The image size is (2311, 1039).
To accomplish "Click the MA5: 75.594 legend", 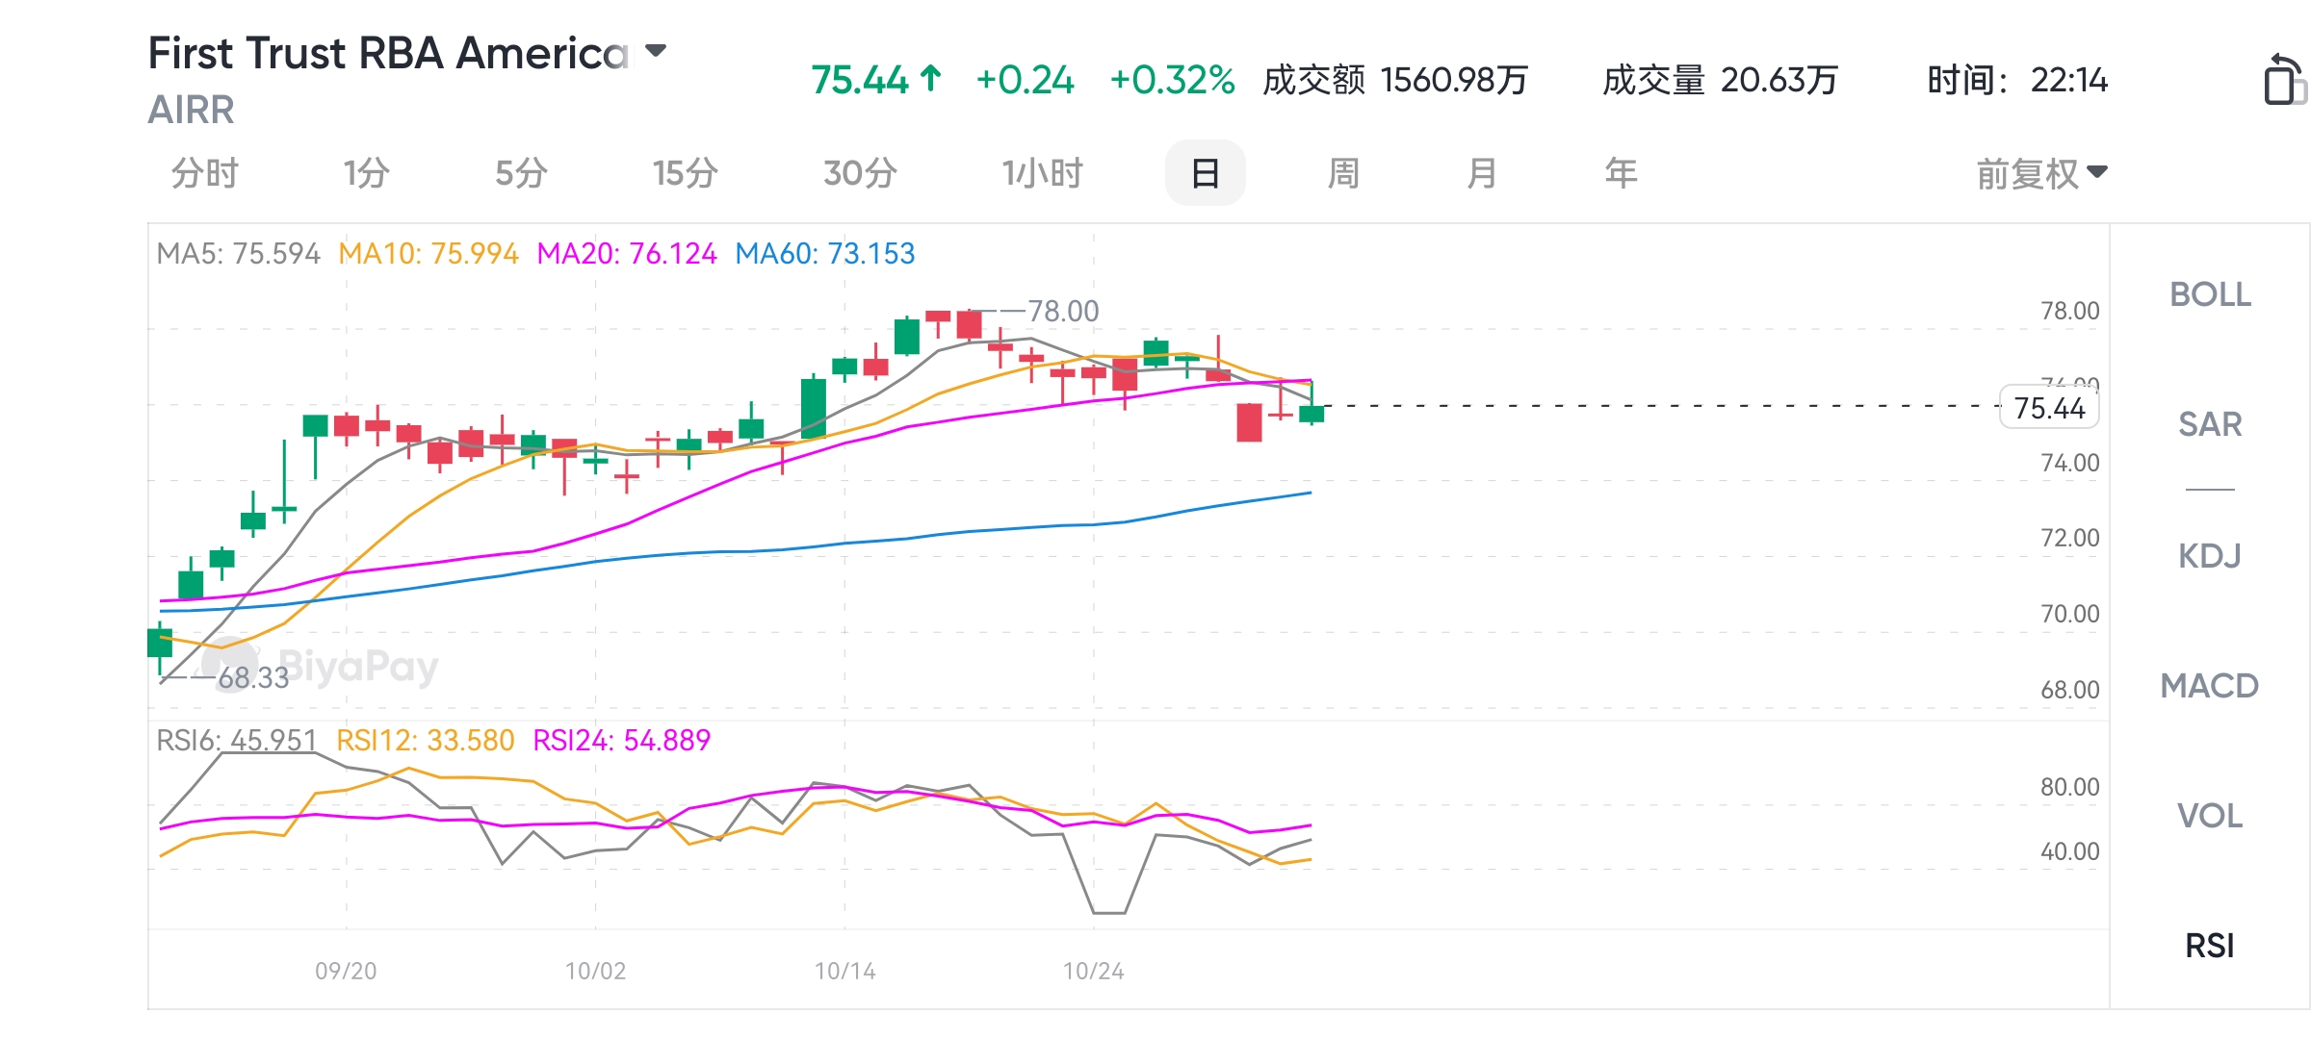I will tap(238, 253).
